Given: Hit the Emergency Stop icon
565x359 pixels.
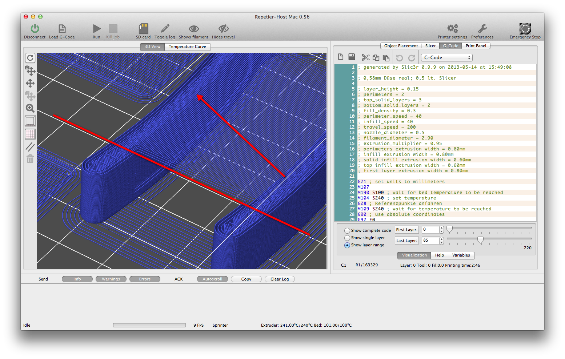Looking at the screenshot, I should [x=525, y=29].
